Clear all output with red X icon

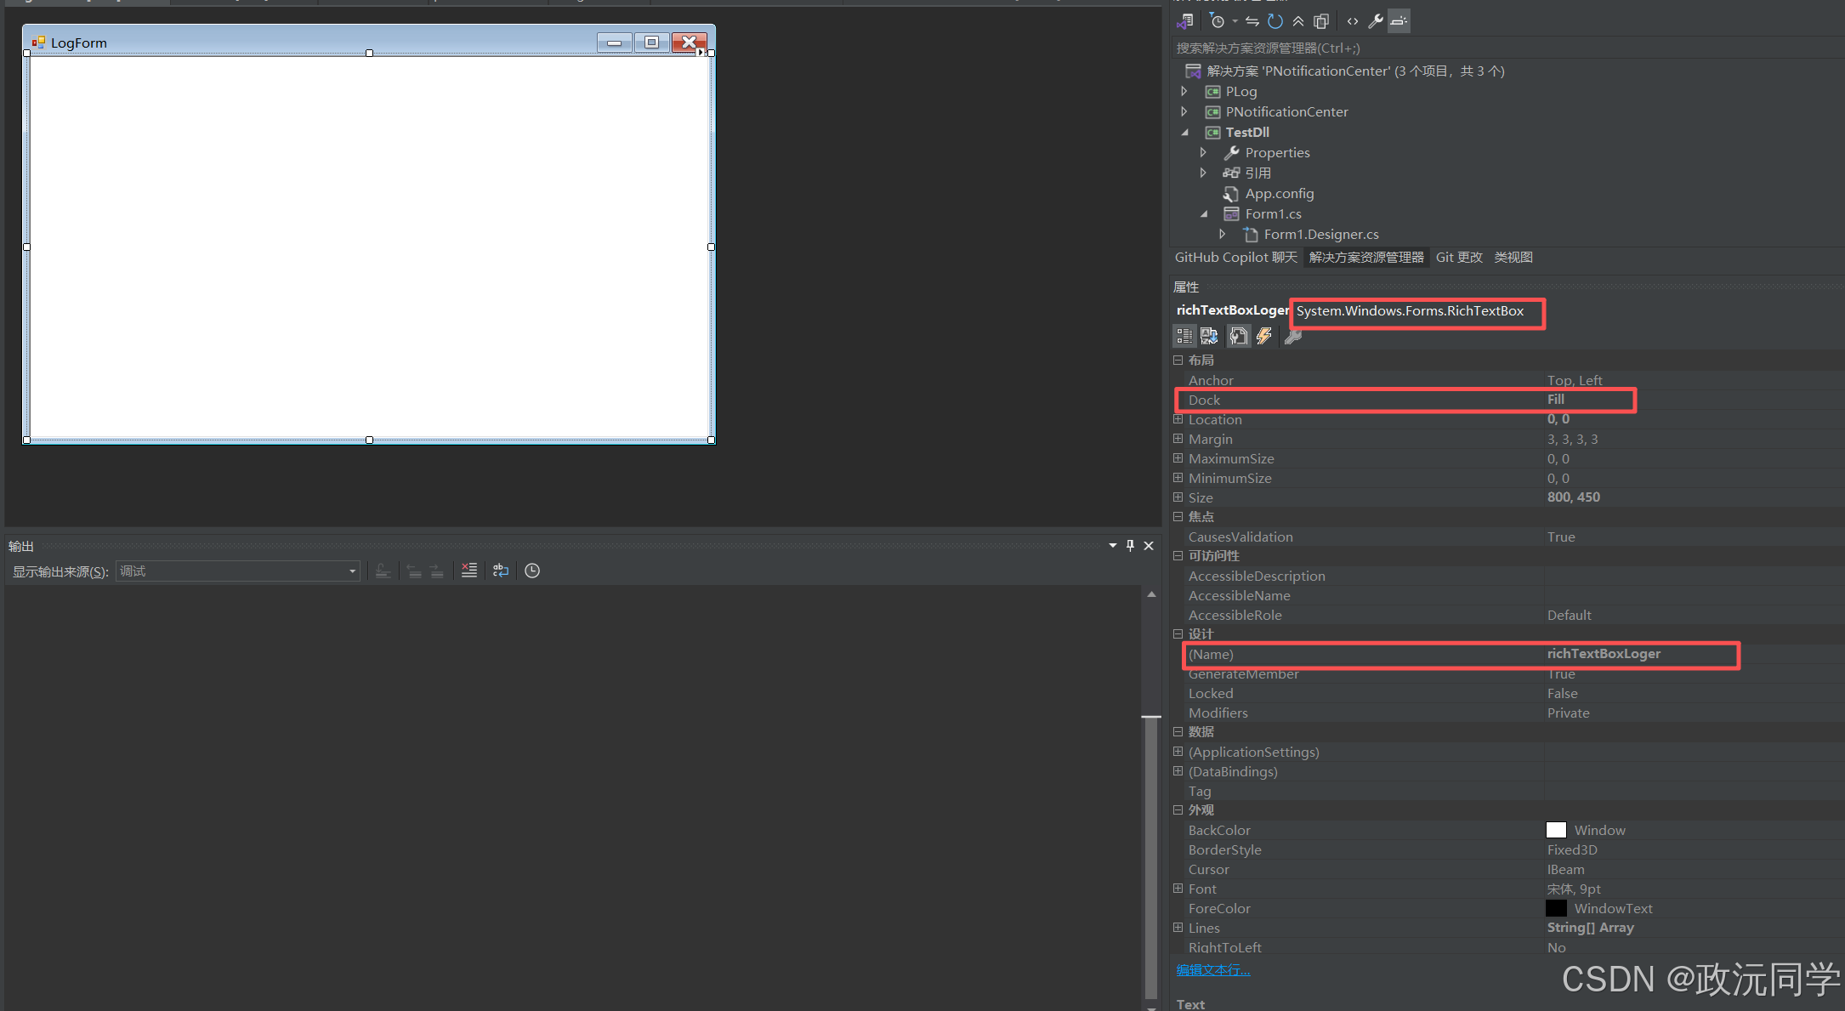tap(469, 571)
